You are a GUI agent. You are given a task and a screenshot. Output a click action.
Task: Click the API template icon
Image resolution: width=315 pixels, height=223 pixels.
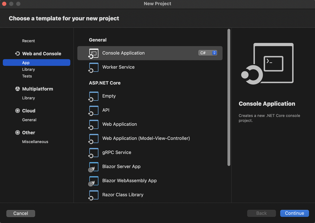[94, 110]
